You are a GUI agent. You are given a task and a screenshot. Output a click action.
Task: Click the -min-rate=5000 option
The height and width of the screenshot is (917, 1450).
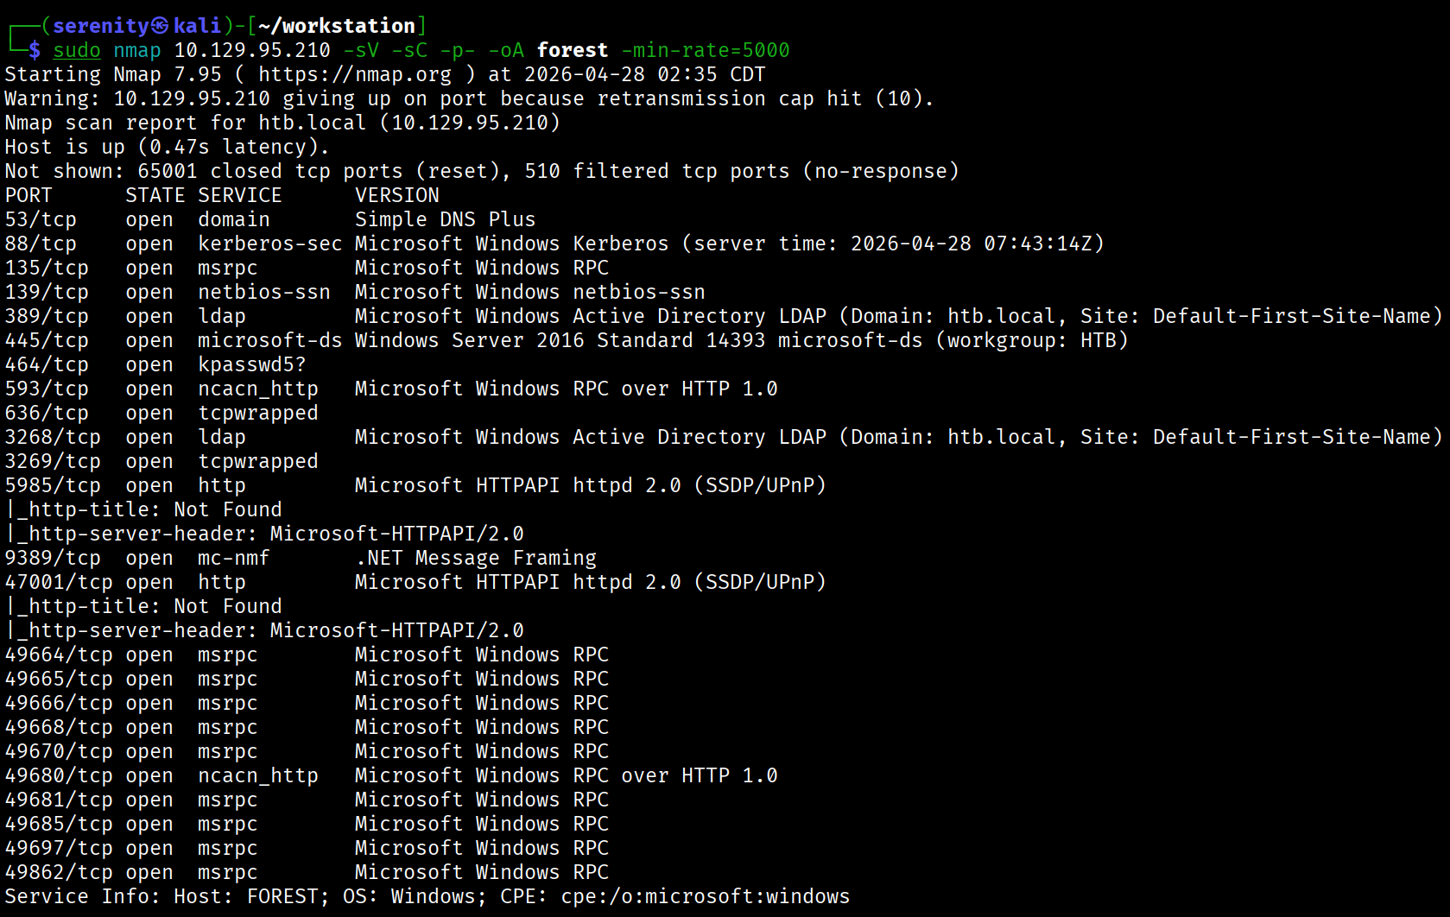coord(705,50)
